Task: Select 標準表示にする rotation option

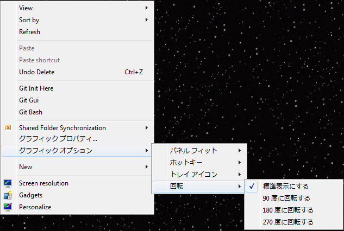Action: (294, 187)
